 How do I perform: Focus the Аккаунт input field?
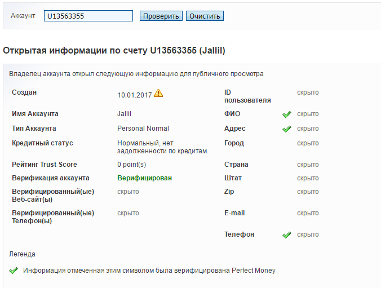tap(88, 16)
